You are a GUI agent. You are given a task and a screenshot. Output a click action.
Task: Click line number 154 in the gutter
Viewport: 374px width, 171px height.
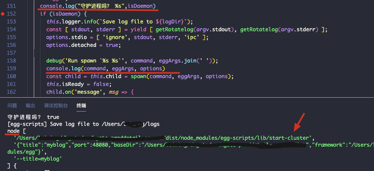pyautogui.click(x=11, y=30)
